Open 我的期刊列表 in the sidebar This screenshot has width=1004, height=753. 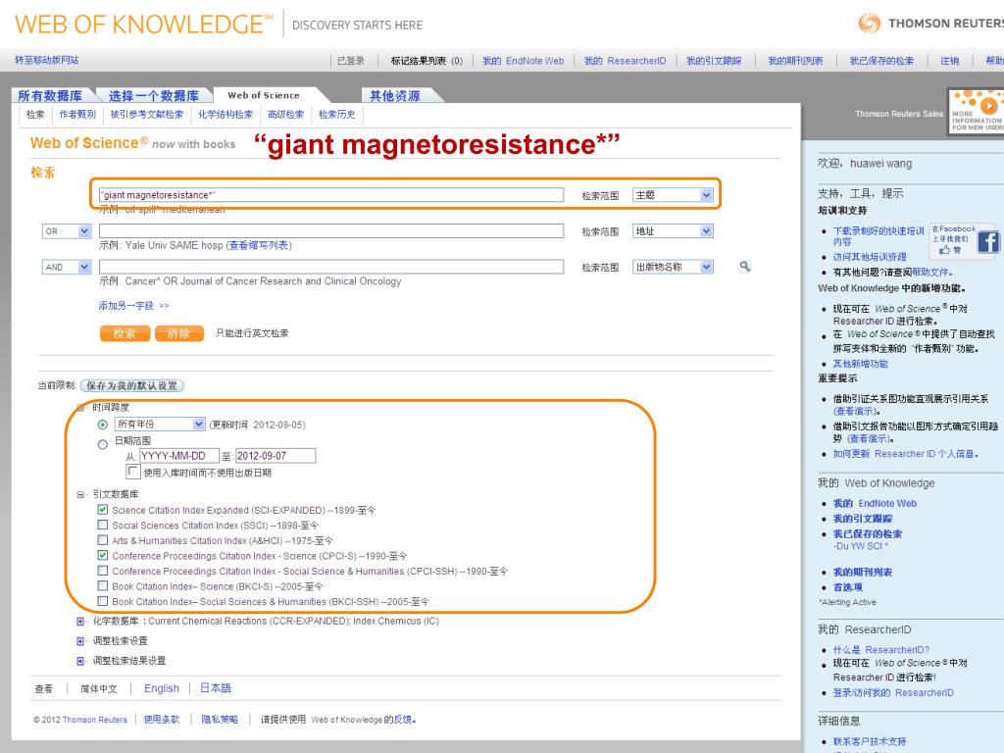[863, 572]
